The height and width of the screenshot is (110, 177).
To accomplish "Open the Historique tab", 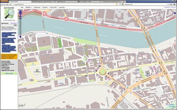I will click(x=37, y=8).
